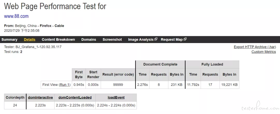Image resolution: width=280 pixels, height=114 pixels.
Task: Open Request Map in navigation bar
Action: coord(172,40)
